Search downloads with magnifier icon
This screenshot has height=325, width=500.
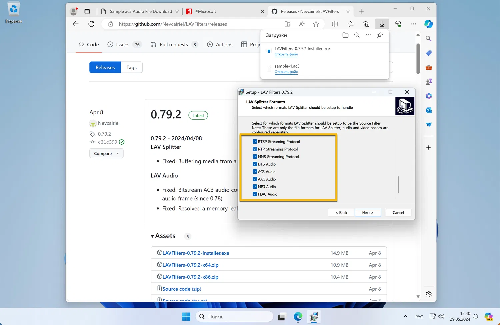coord(357,35)
